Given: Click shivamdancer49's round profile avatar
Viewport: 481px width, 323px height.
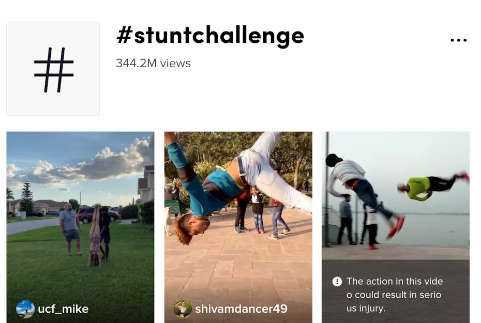Looking at the screenshot, I should (183, 309).
